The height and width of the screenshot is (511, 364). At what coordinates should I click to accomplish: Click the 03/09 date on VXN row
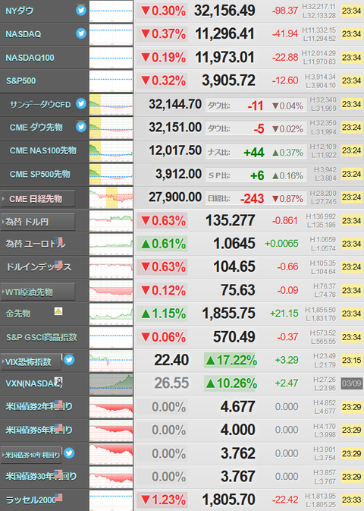pyautogui.click(x=352, y=383)
